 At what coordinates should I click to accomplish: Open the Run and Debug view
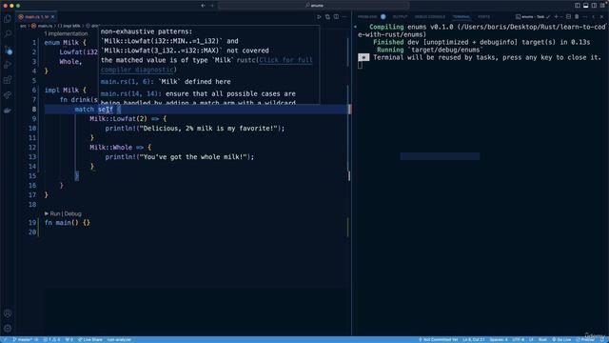click(8, 65)
